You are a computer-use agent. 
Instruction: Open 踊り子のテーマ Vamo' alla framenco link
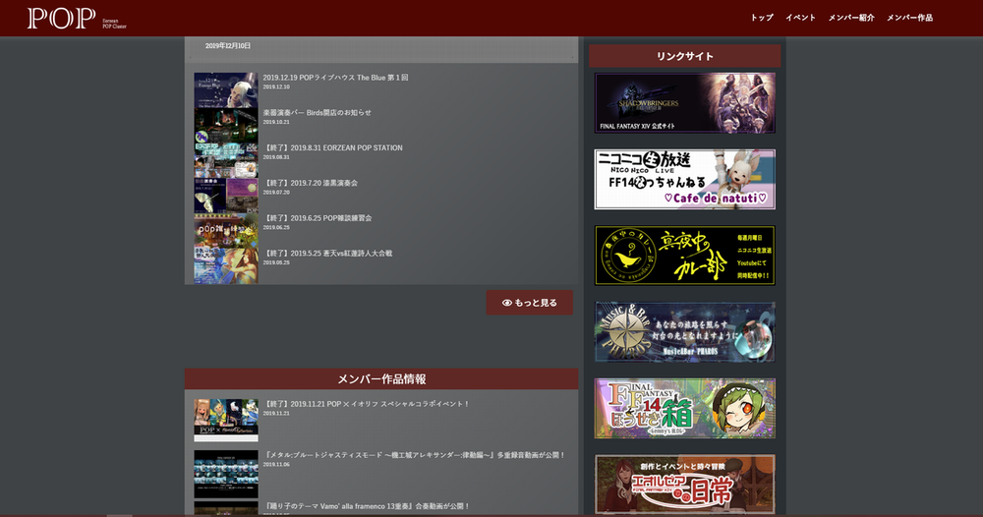pos(366,506)
